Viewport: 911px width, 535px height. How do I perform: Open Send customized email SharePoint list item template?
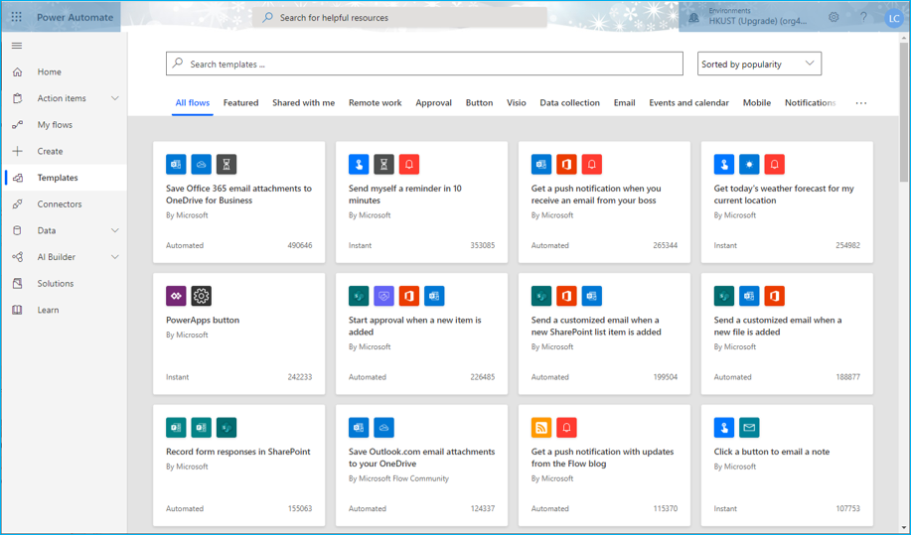coord(604,334)
